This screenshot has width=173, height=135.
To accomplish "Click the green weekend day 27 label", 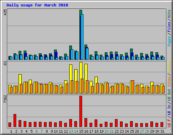I will point(142,131).
